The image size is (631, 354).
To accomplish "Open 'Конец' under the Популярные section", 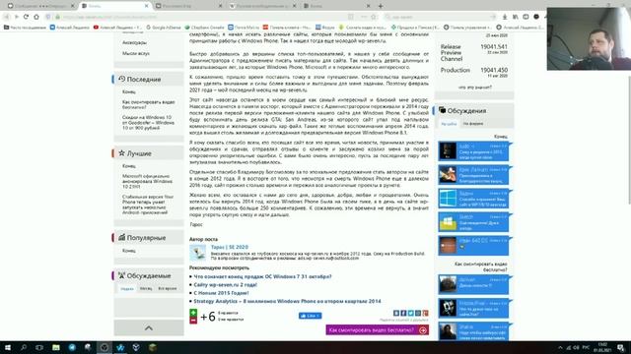I will [129, 251].
